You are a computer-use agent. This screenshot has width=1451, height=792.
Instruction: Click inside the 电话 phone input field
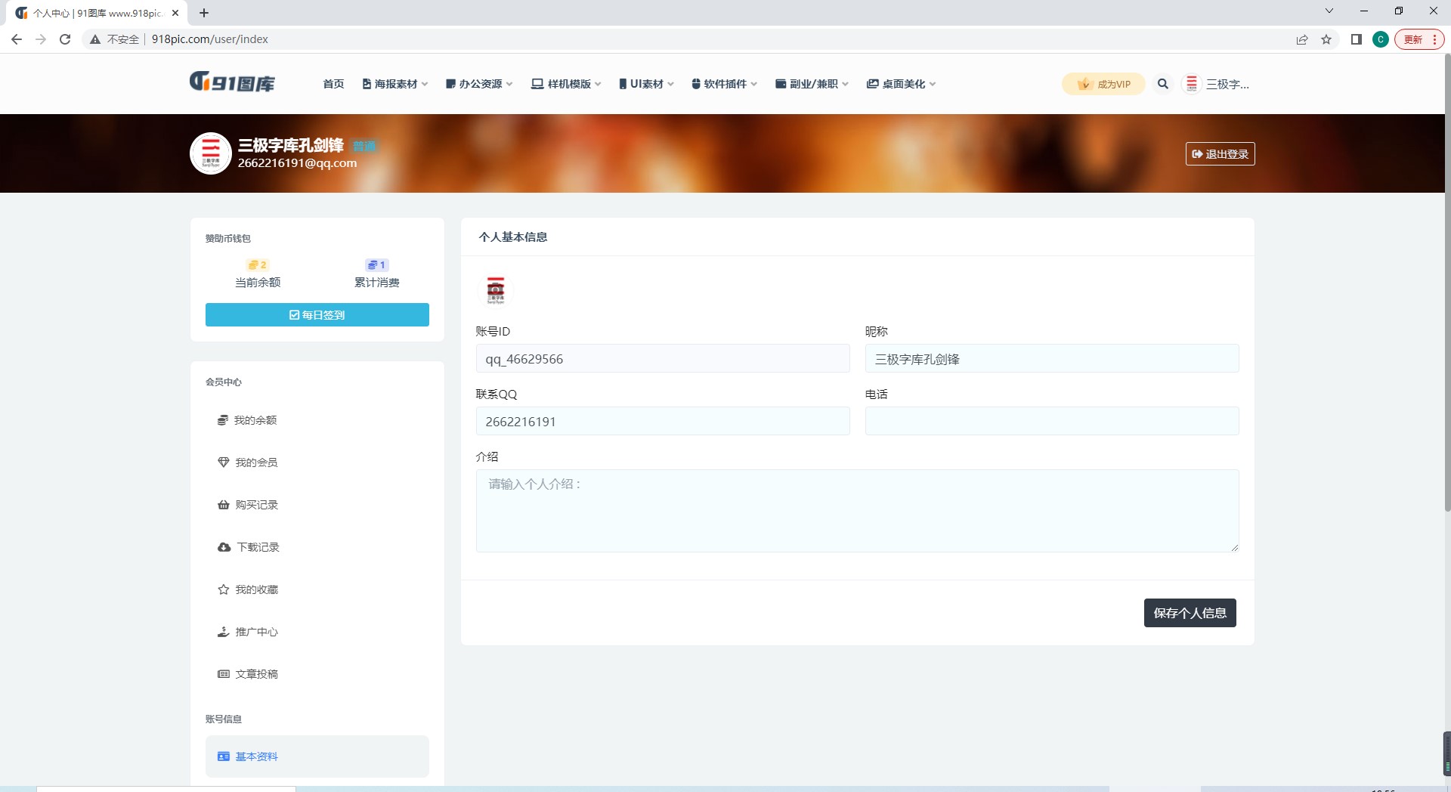[x=1050, y=421]
